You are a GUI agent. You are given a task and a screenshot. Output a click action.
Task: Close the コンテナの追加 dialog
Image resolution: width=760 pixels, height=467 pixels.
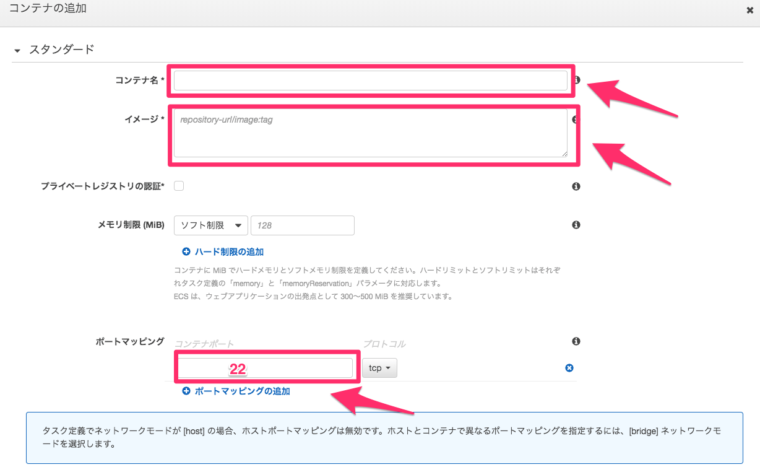[x=750, y=10]
